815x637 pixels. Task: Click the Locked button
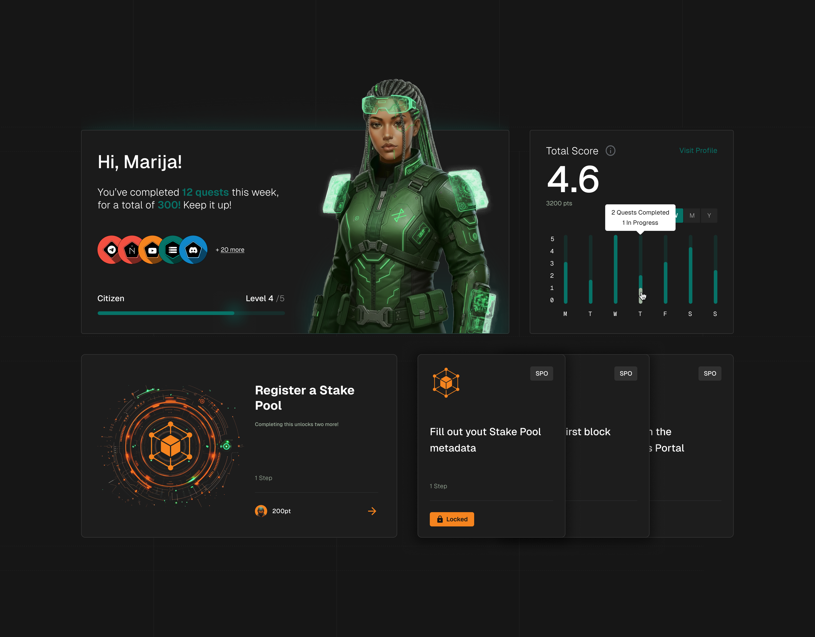(451, 519)
